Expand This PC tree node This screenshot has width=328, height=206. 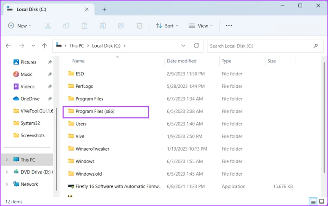tap(7, 160)
